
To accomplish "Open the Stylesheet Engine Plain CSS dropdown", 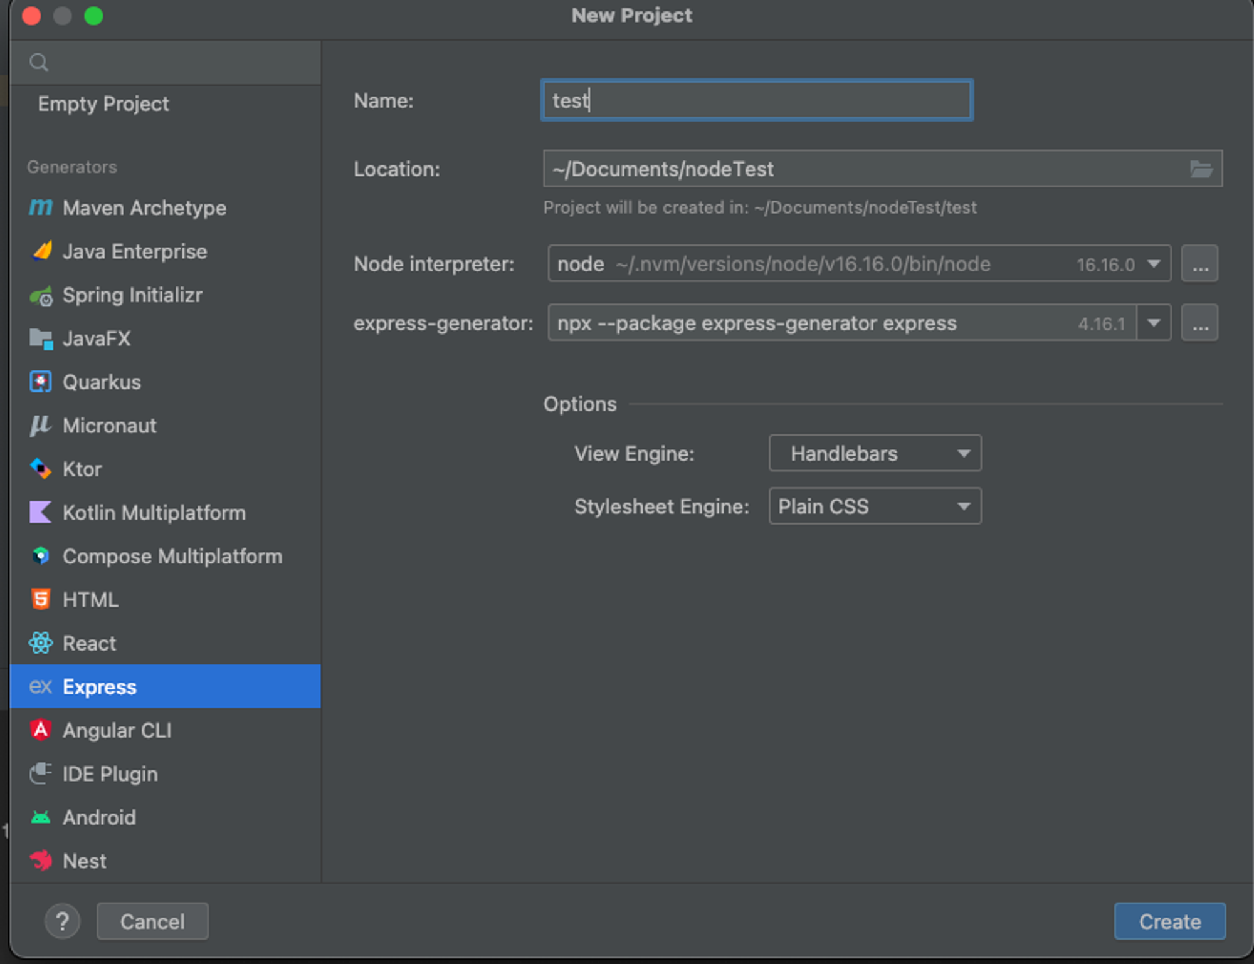I will click(875, 506).
